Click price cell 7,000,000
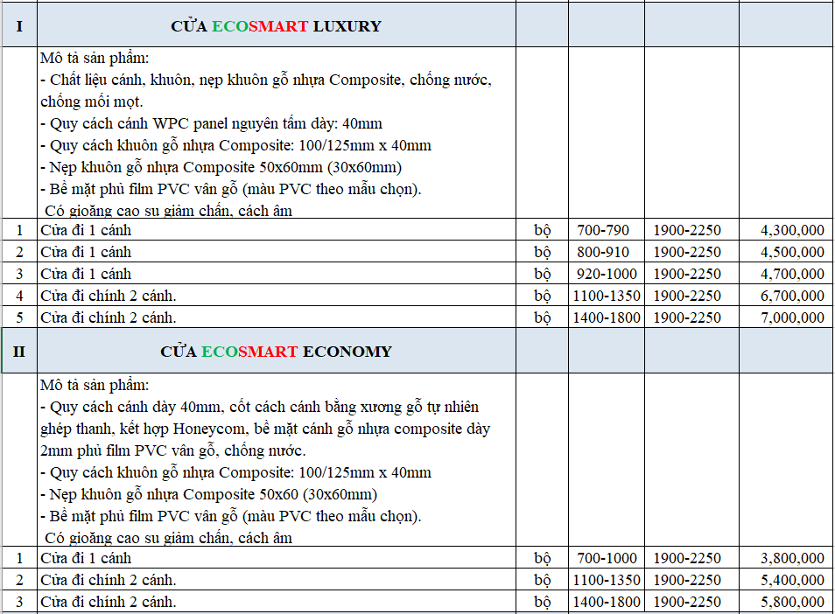Image resolution: width=835 pixels, height=614 pixels. 786,317
